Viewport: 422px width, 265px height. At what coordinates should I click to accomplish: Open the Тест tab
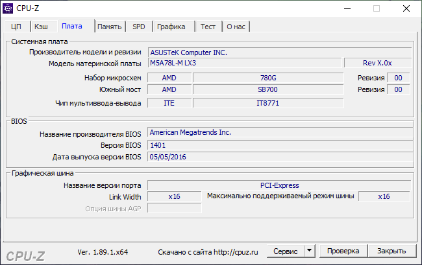click(x=208, y=27)
